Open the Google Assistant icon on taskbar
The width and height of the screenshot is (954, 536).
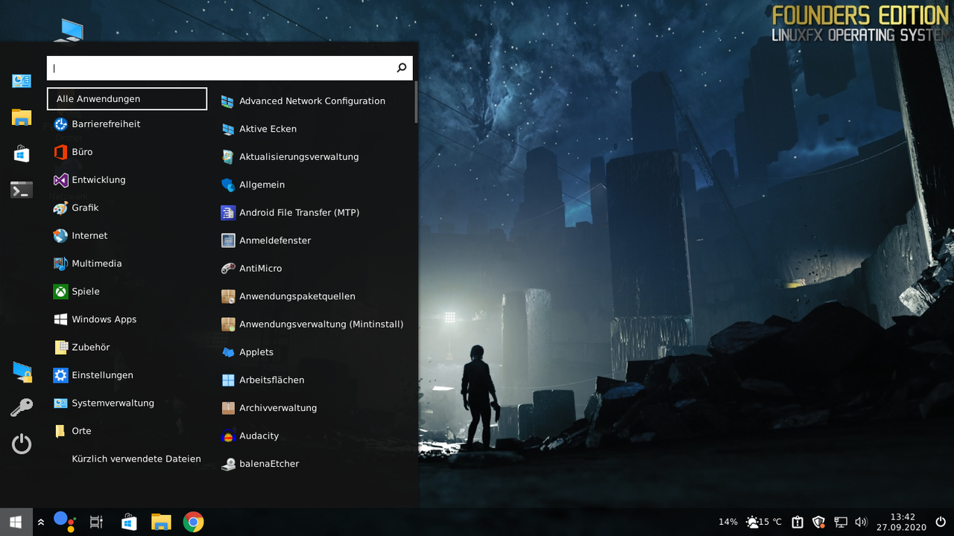tap(65, 522)
